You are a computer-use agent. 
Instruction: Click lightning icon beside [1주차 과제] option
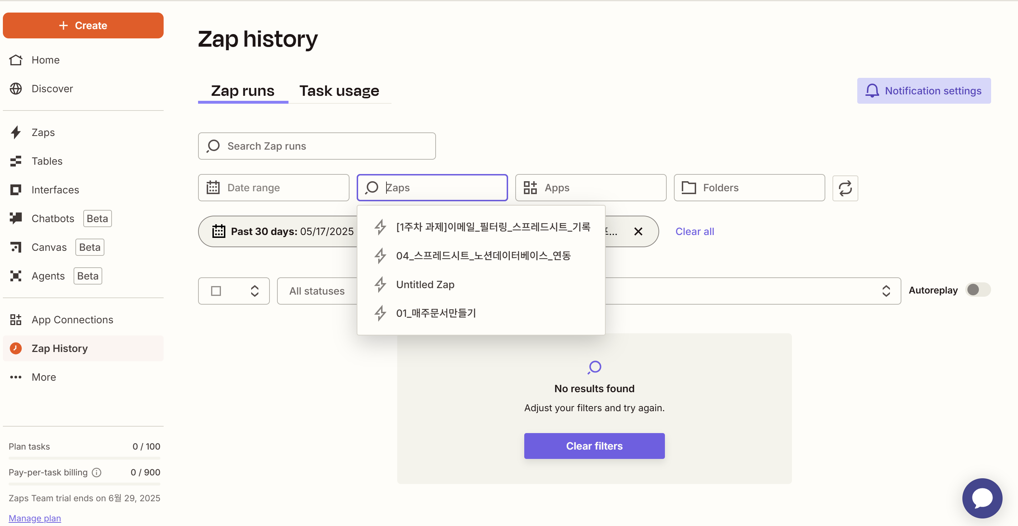click(381, 227)
